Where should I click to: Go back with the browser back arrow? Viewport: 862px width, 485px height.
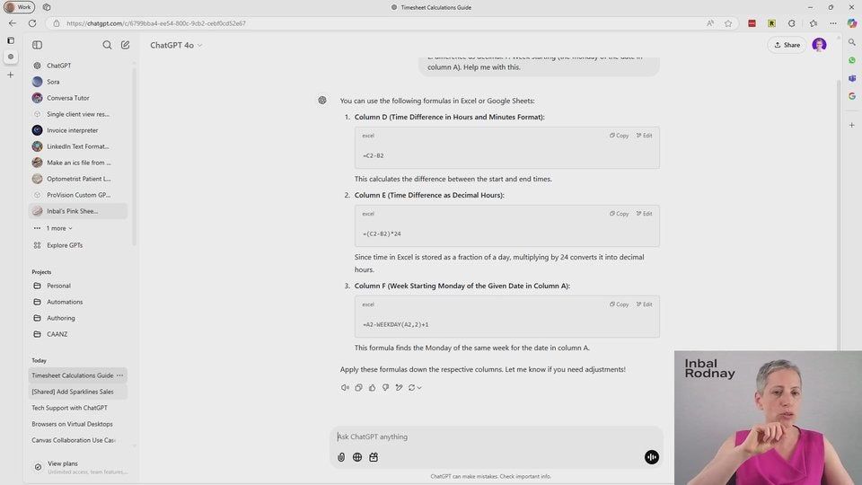13,23
